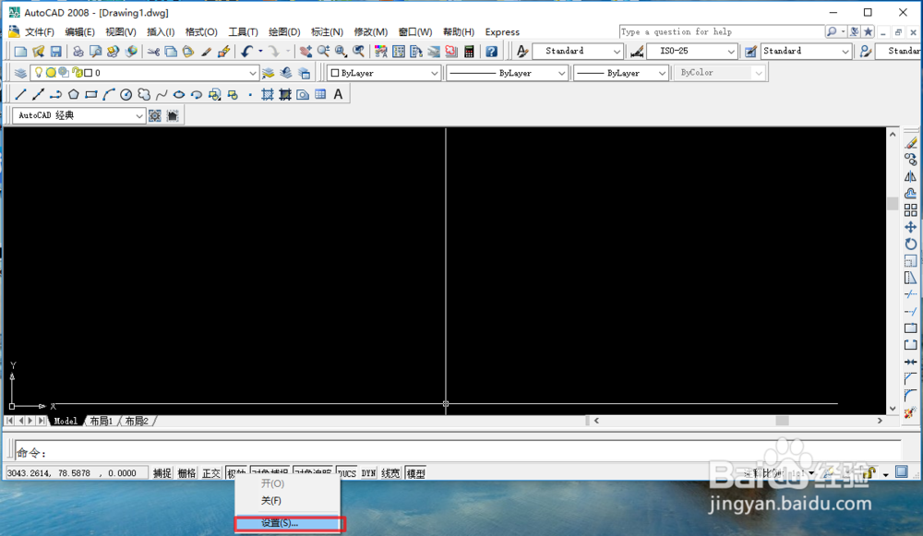Click the Cut scissors icon
923x536 pixels.
[153, 51]
